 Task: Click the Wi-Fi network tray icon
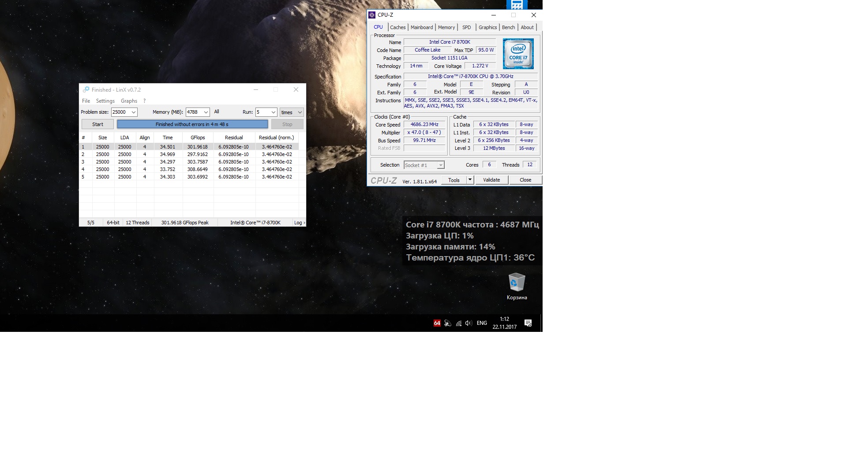pyautogui.click(x=458, y=323)
